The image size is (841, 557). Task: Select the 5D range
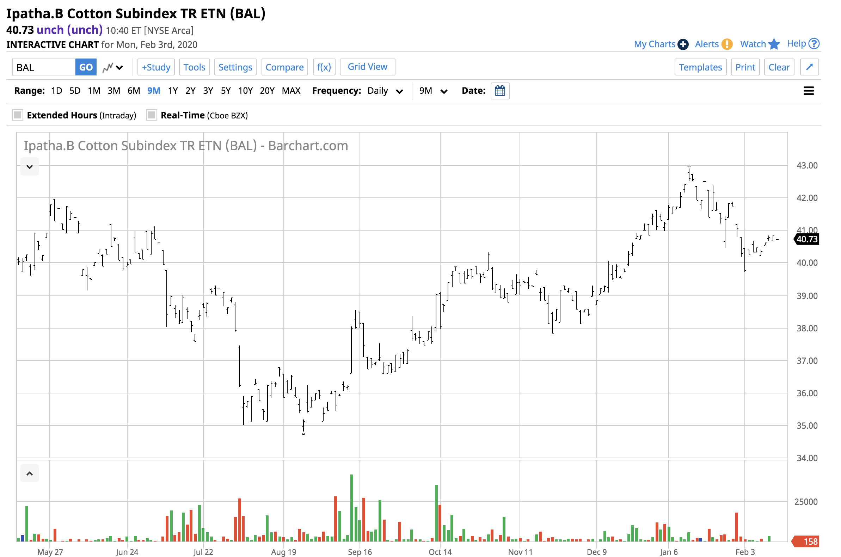tap(75, 91)
